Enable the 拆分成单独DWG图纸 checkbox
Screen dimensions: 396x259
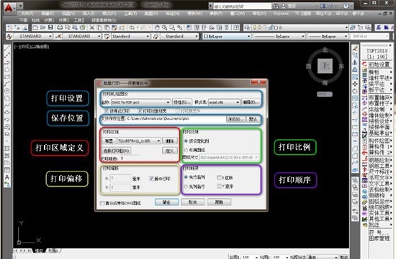102,203
